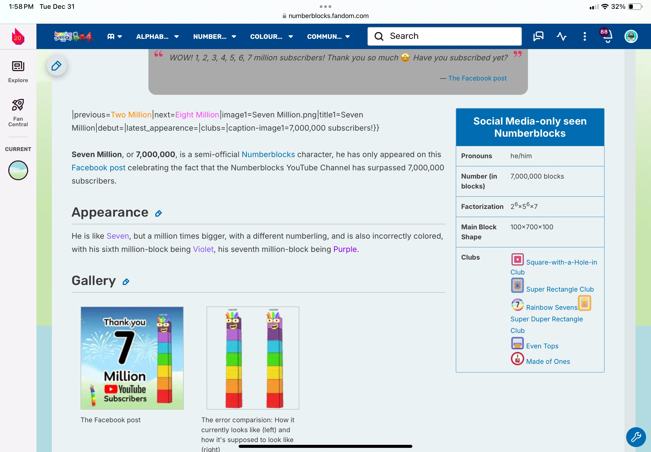The image size is (651, 452).
Task: Click the 'he/him' pronouns value
Action: pos(521,156)
